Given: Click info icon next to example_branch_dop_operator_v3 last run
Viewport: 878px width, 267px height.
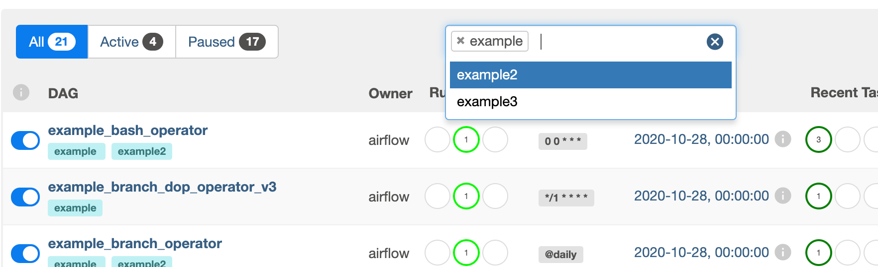Looking at the screenshot, I should (783, 196).
